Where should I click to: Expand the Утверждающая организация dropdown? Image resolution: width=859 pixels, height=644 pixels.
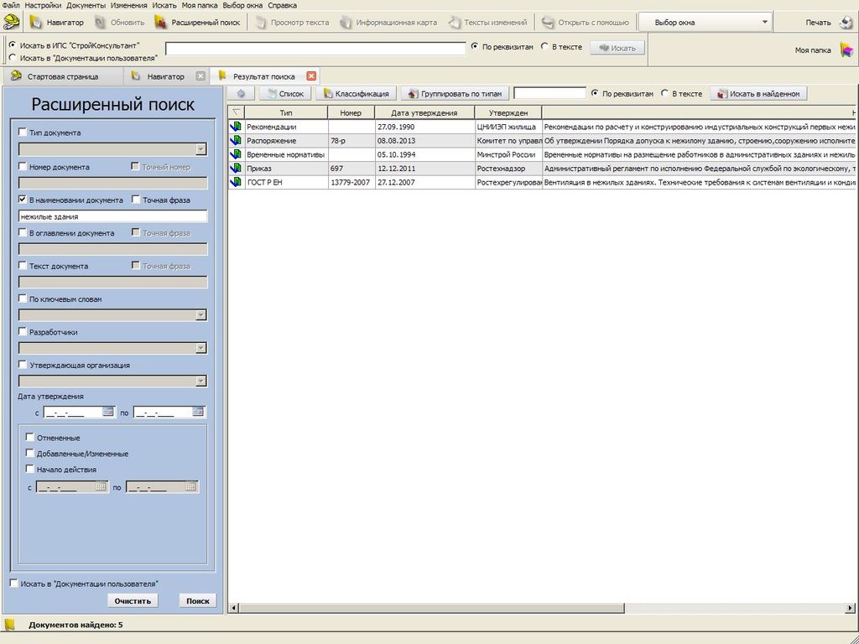[x=201, y=382]
